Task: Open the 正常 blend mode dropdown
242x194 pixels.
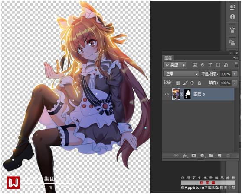Action: point(181,74)
